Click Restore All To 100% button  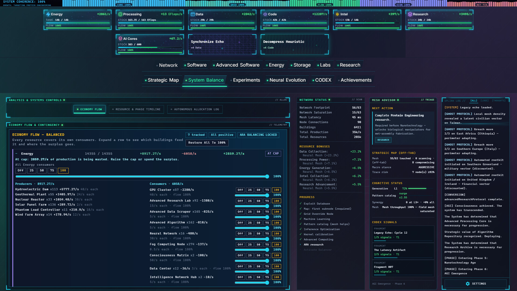(x=207, y=143)
